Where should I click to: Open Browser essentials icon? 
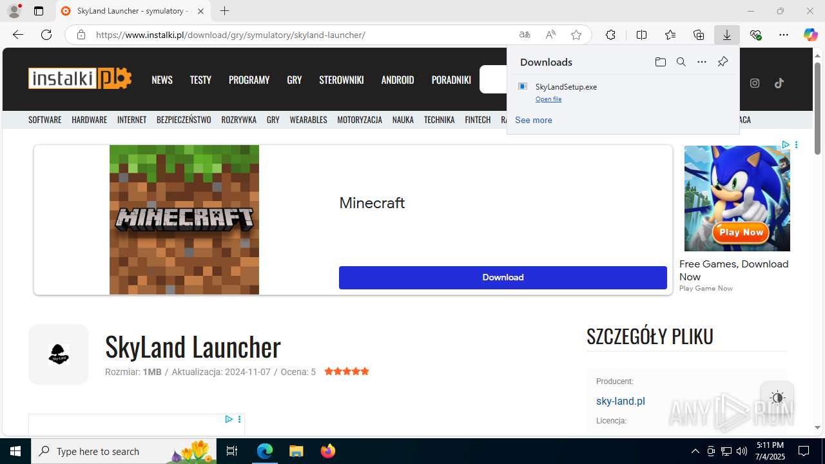755,35
